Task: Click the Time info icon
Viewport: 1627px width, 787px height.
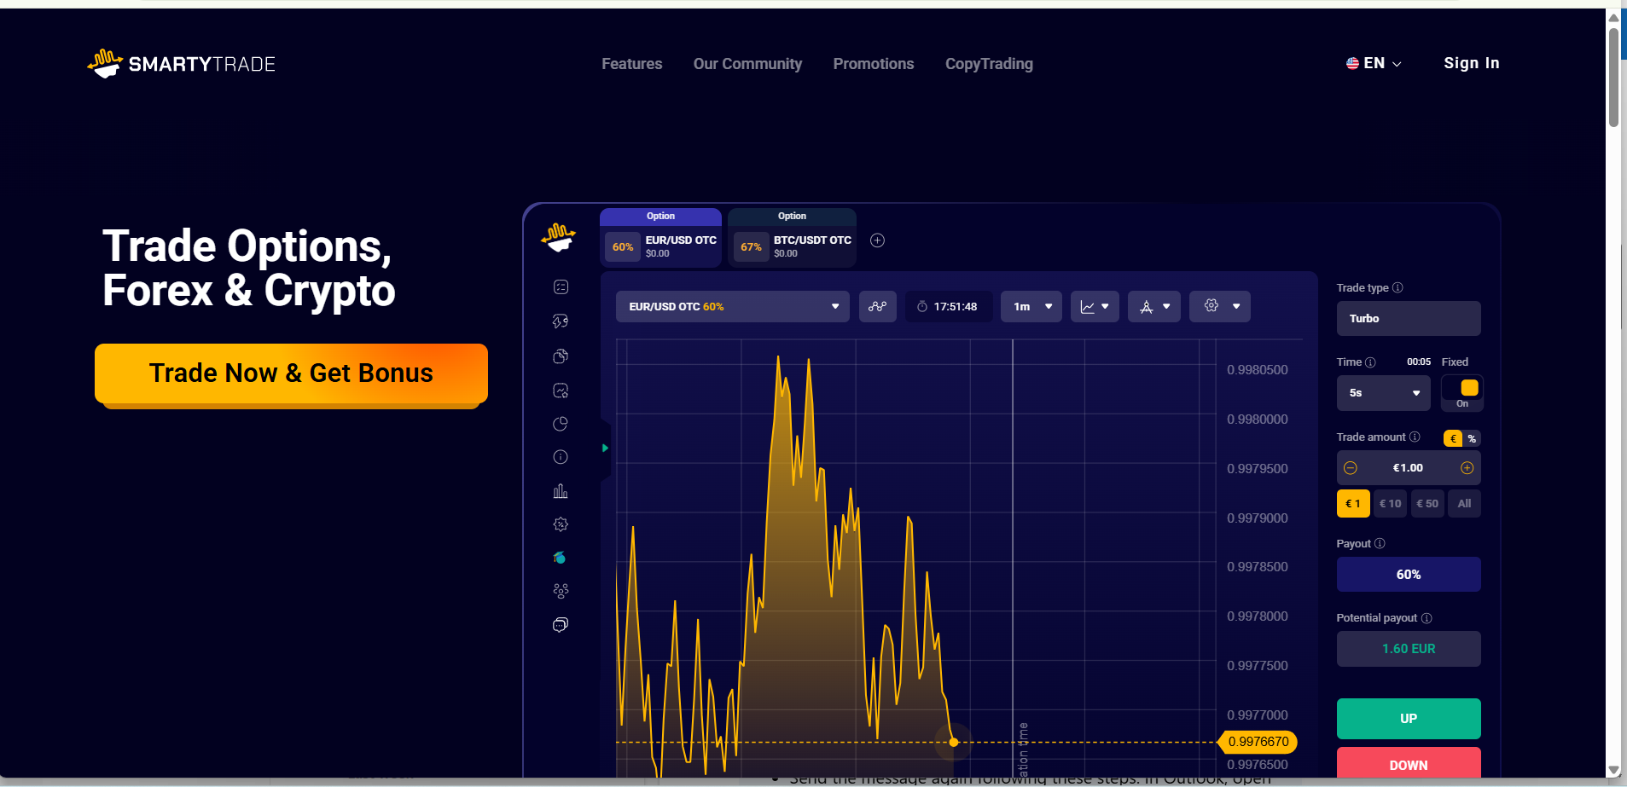Action: 1370,362
